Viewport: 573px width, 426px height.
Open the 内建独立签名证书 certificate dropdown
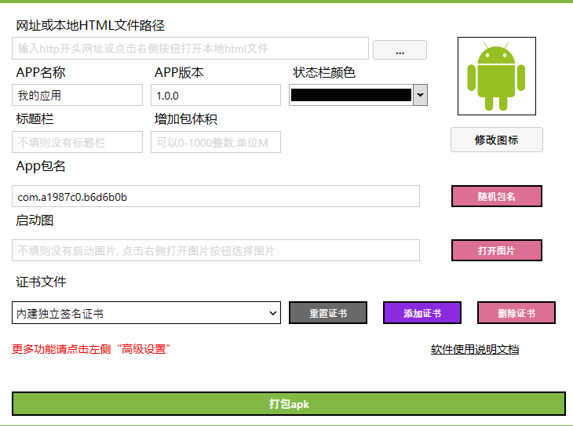tap(146, 313)
